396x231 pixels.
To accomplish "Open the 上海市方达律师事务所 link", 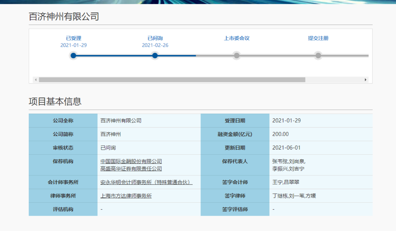I will pos(126,196).
